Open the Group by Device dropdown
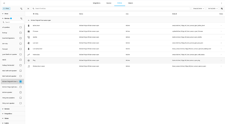Viewport: 225px width, 124px height. pyautogui.click(x=199, y=8)
